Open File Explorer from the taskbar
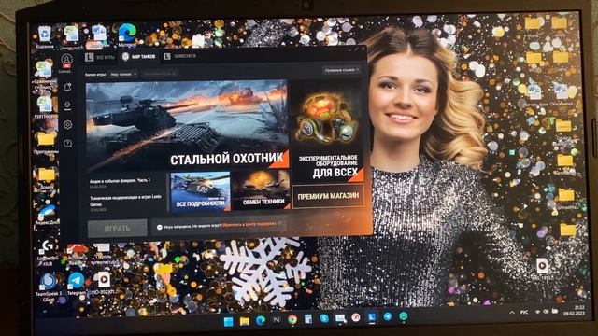This screenshot has width=598, height=336. [245, 321]
